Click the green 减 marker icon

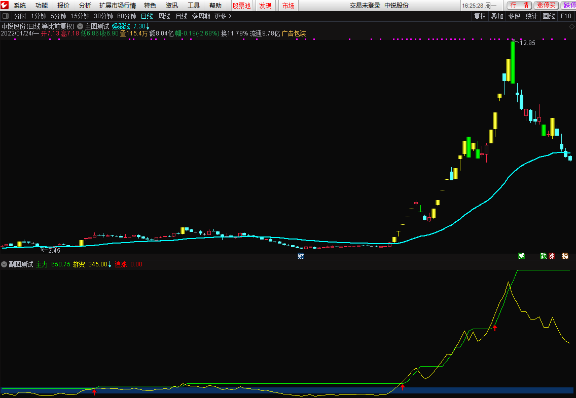tap(521, 256)
